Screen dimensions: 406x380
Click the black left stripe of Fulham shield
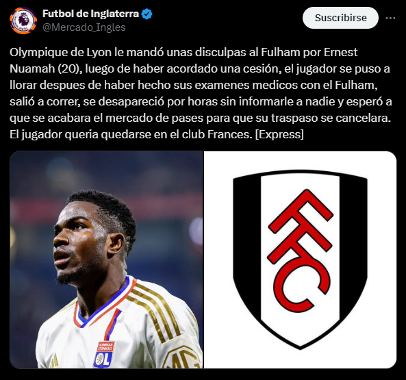tap(247, 249)
